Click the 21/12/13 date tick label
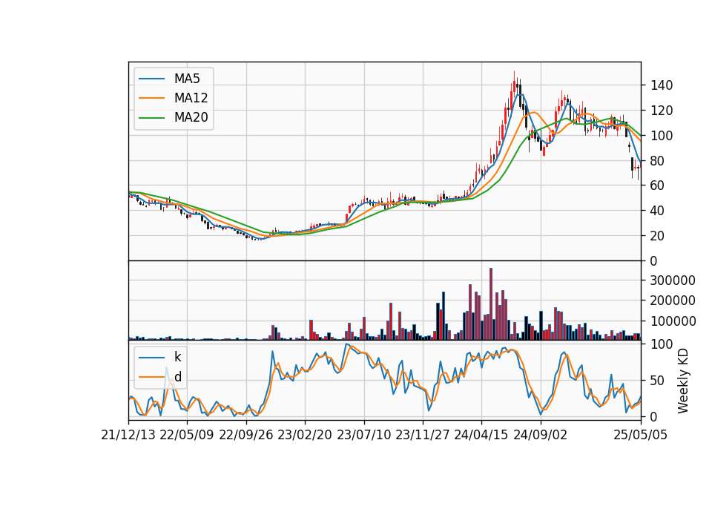This screenshot has width=712, height=512. [128, 435]
